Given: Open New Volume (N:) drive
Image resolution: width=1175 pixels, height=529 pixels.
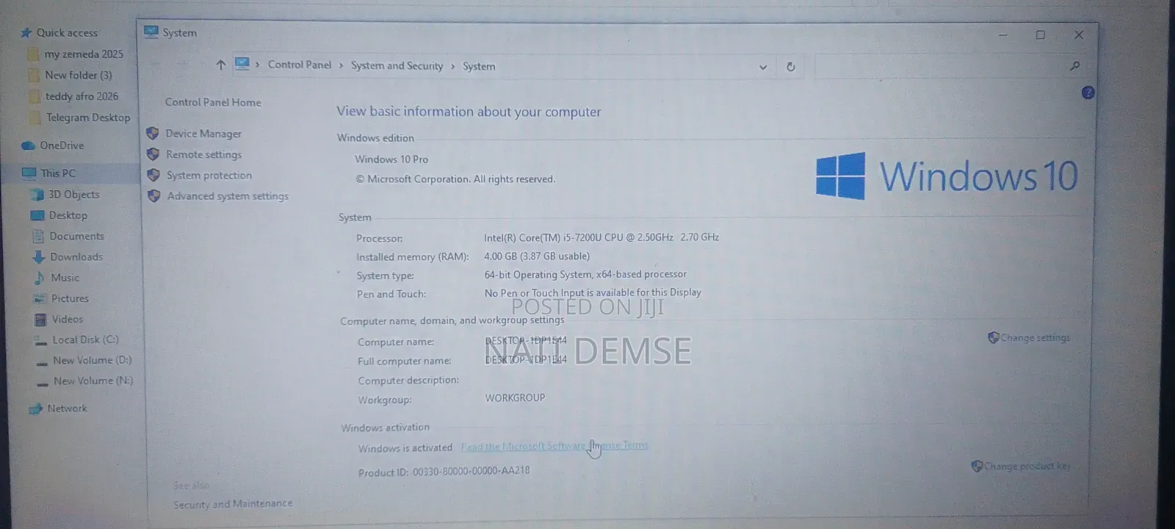Looking at the screenshot, I should [93, 381].
